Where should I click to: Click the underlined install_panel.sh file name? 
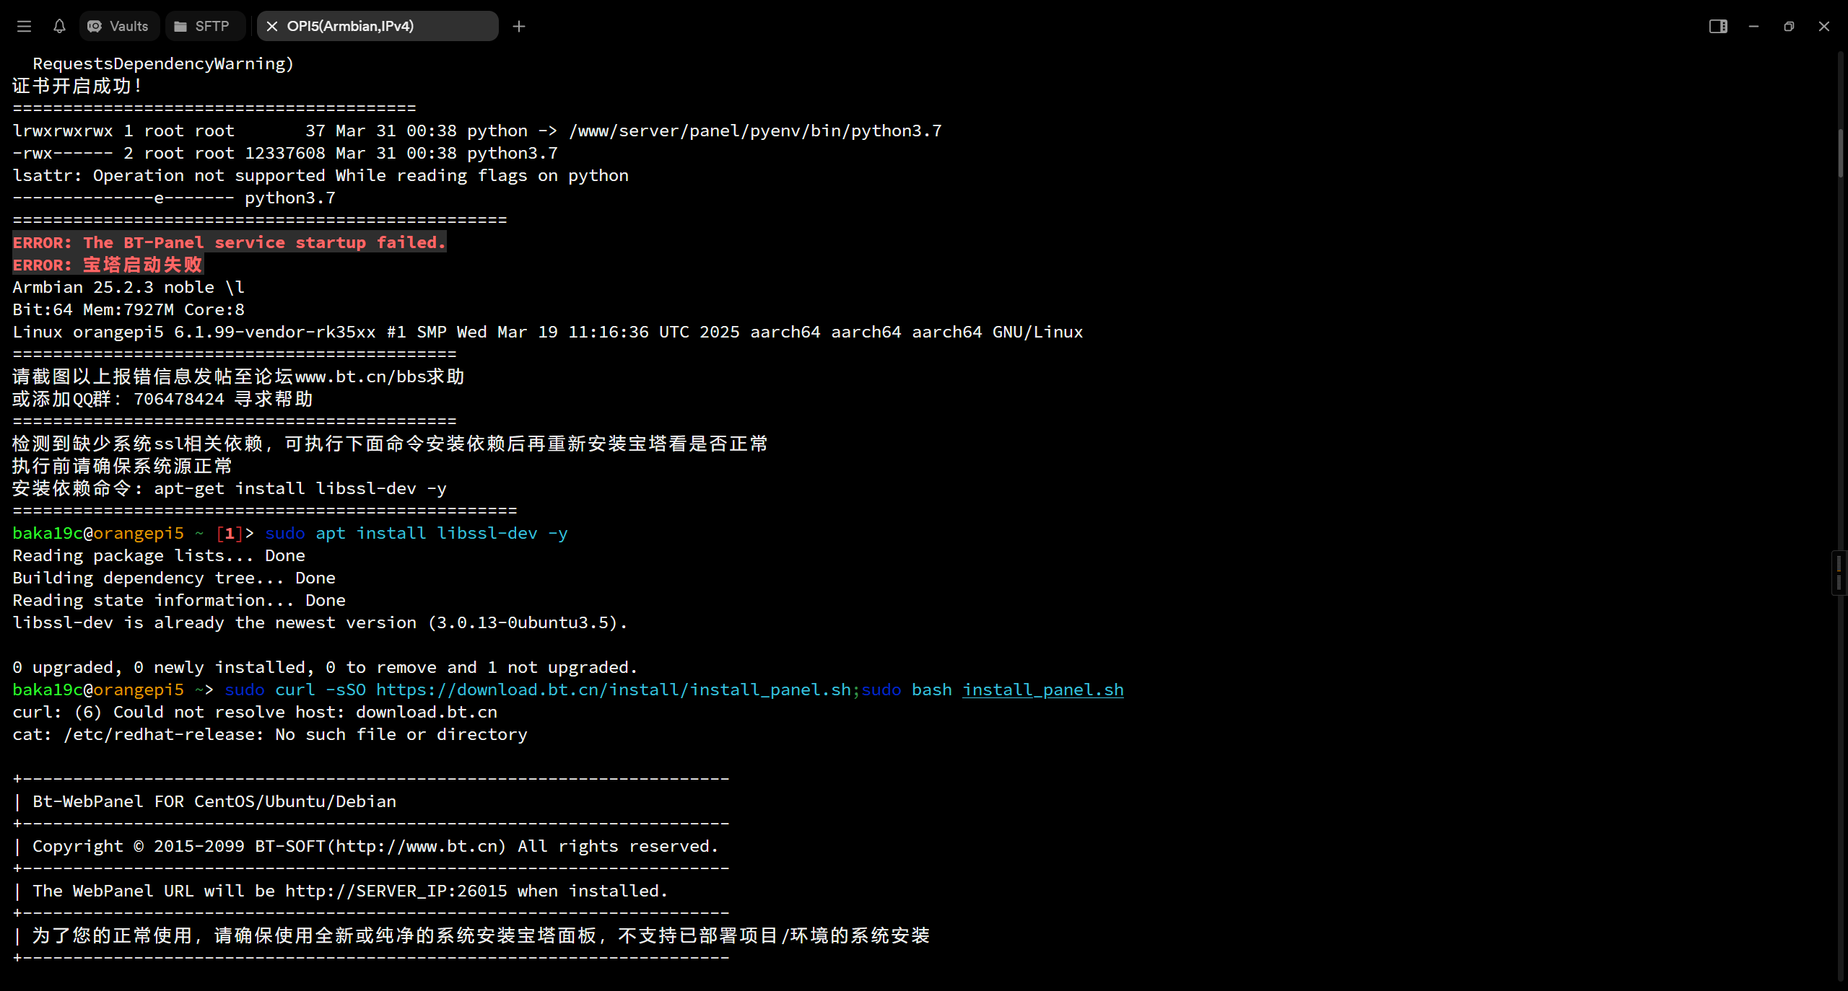click(x=1042, y=690)
